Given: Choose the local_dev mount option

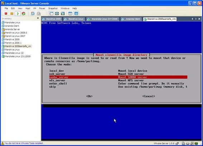Looking at the screenshot, I should click(x=118, y=71).
